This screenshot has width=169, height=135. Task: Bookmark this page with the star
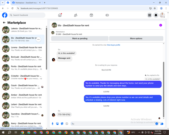click(x=155, y=8)
